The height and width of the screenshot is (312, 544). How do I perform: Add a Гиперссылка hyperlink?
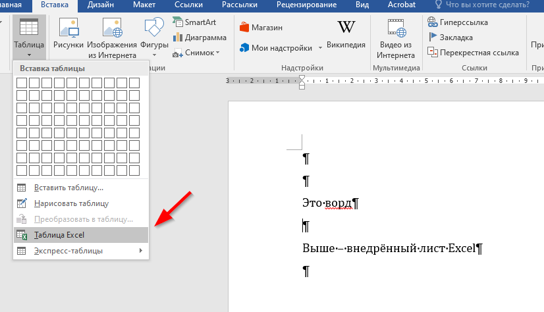coord(458,22)
